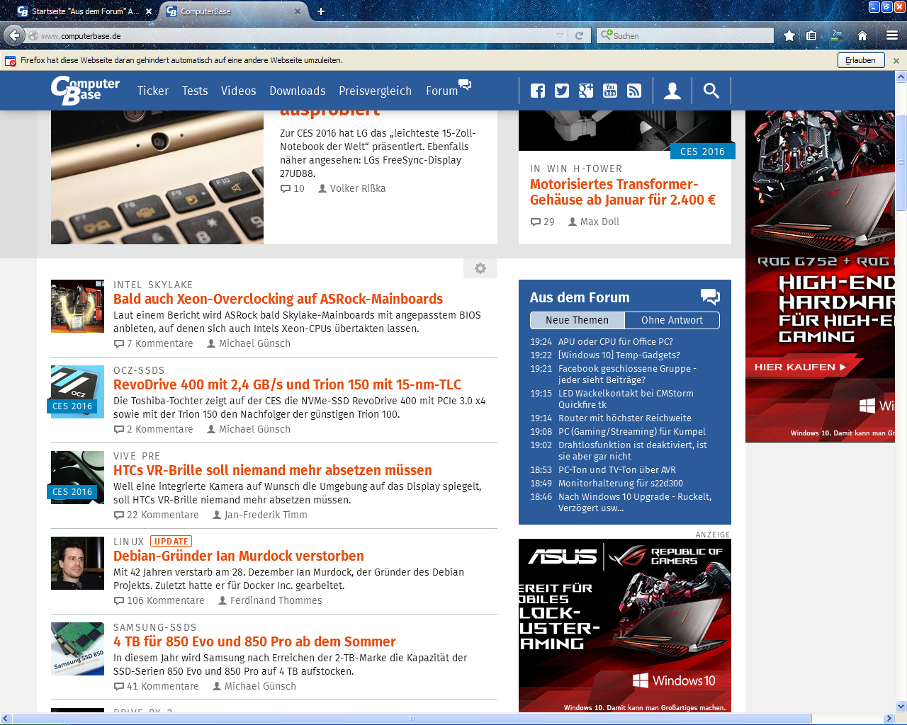Allow the redirect with Erlauben button
The height and width of the screenshot is (725, 907).
pyautogui.click(x=861, y=60)
